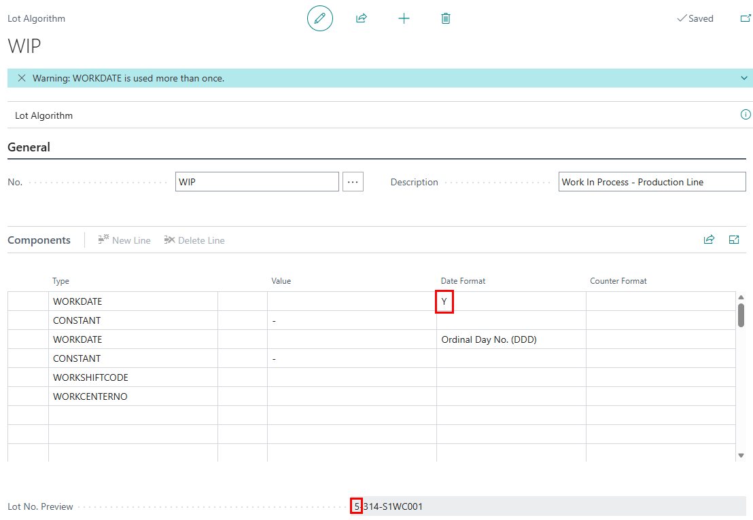Viewport: 753px width, 520px height.
Task: Select the Ordinal Day No. (DDD) cell
Action: (510, 339)
